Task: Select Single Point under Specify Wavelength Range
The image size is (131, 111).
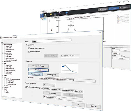Action: tap(11, 81)
